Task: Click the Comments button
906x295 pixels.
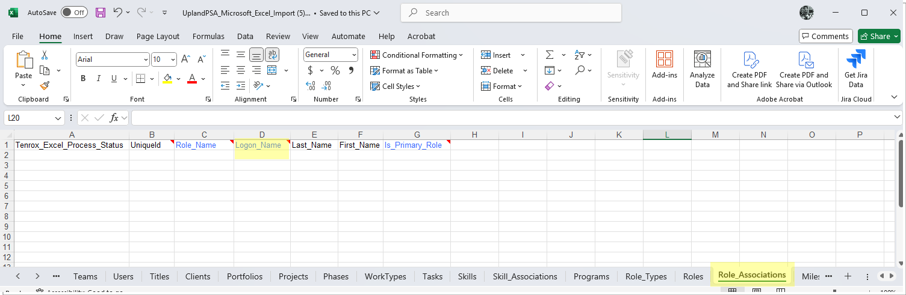Action: 825,36
